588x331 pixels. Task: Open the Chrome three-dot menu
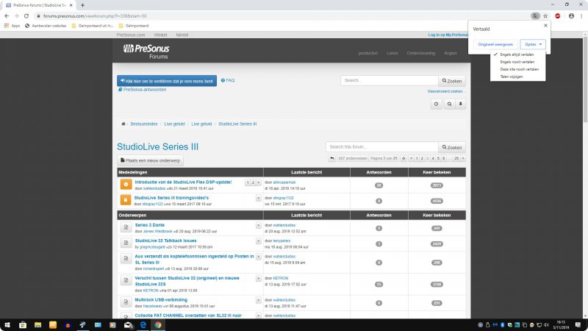click(x=581, y=15)
